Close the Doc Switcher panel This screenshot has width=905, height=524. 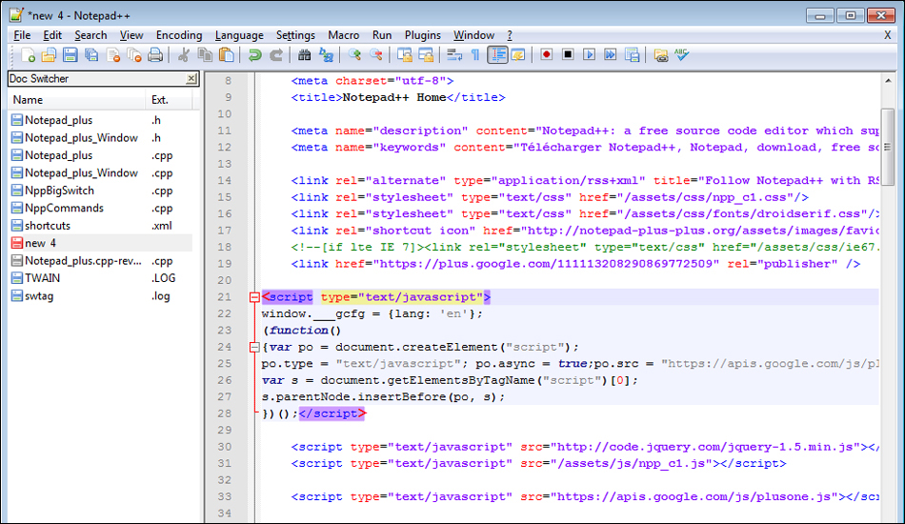tap(191, 78)
